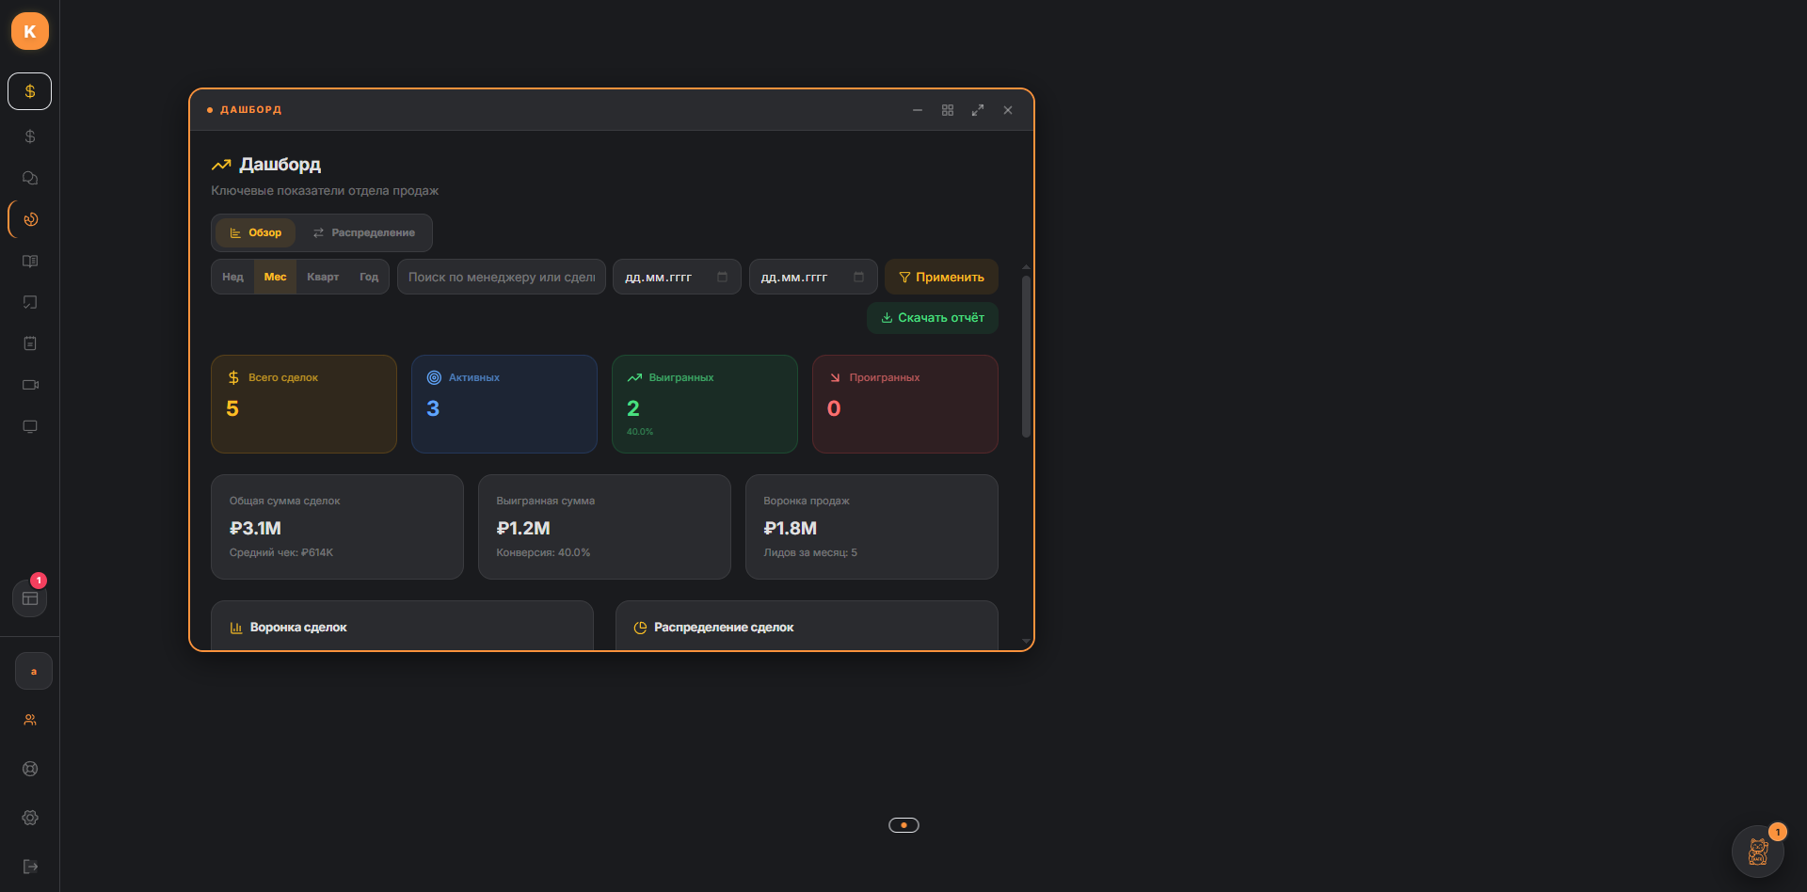
Task: Click the Активных deals card
Action: [504, 404]
